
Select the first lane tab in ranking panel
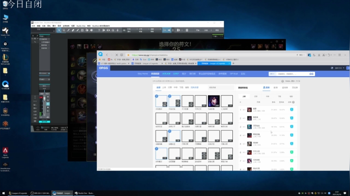[x=244, y=97]
